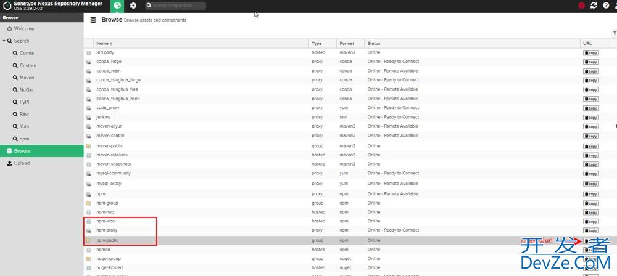Copy URL of maven-central repository
This screenshot has height=276, width=617.
[590, 136]
